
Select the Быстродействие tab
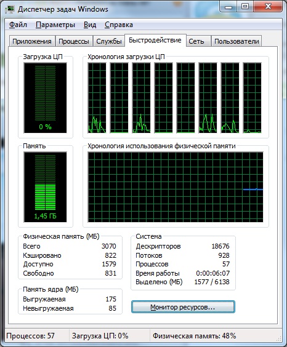(x=155, y=40)
